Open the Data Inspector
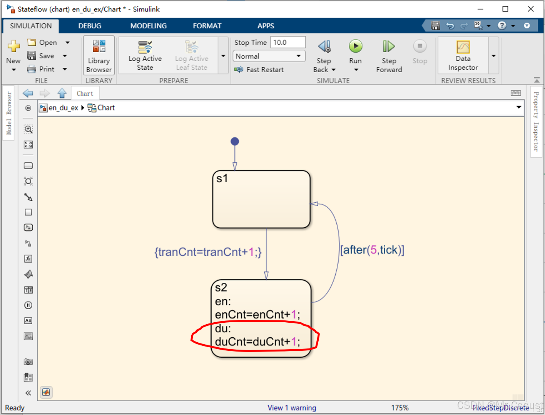545x415 pixels. click(x=463, y=56)
